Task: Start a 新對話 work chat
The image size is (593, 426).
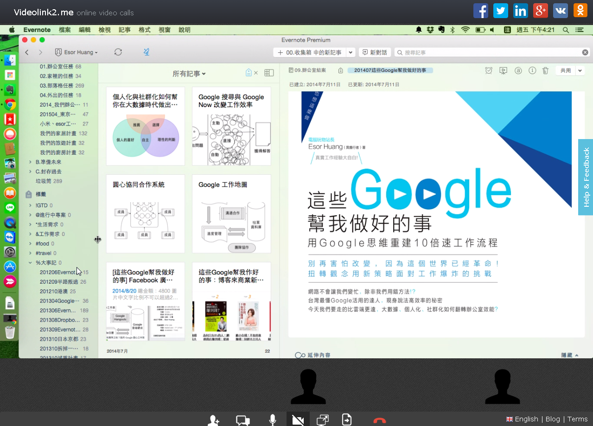Action: pos(375,52)
